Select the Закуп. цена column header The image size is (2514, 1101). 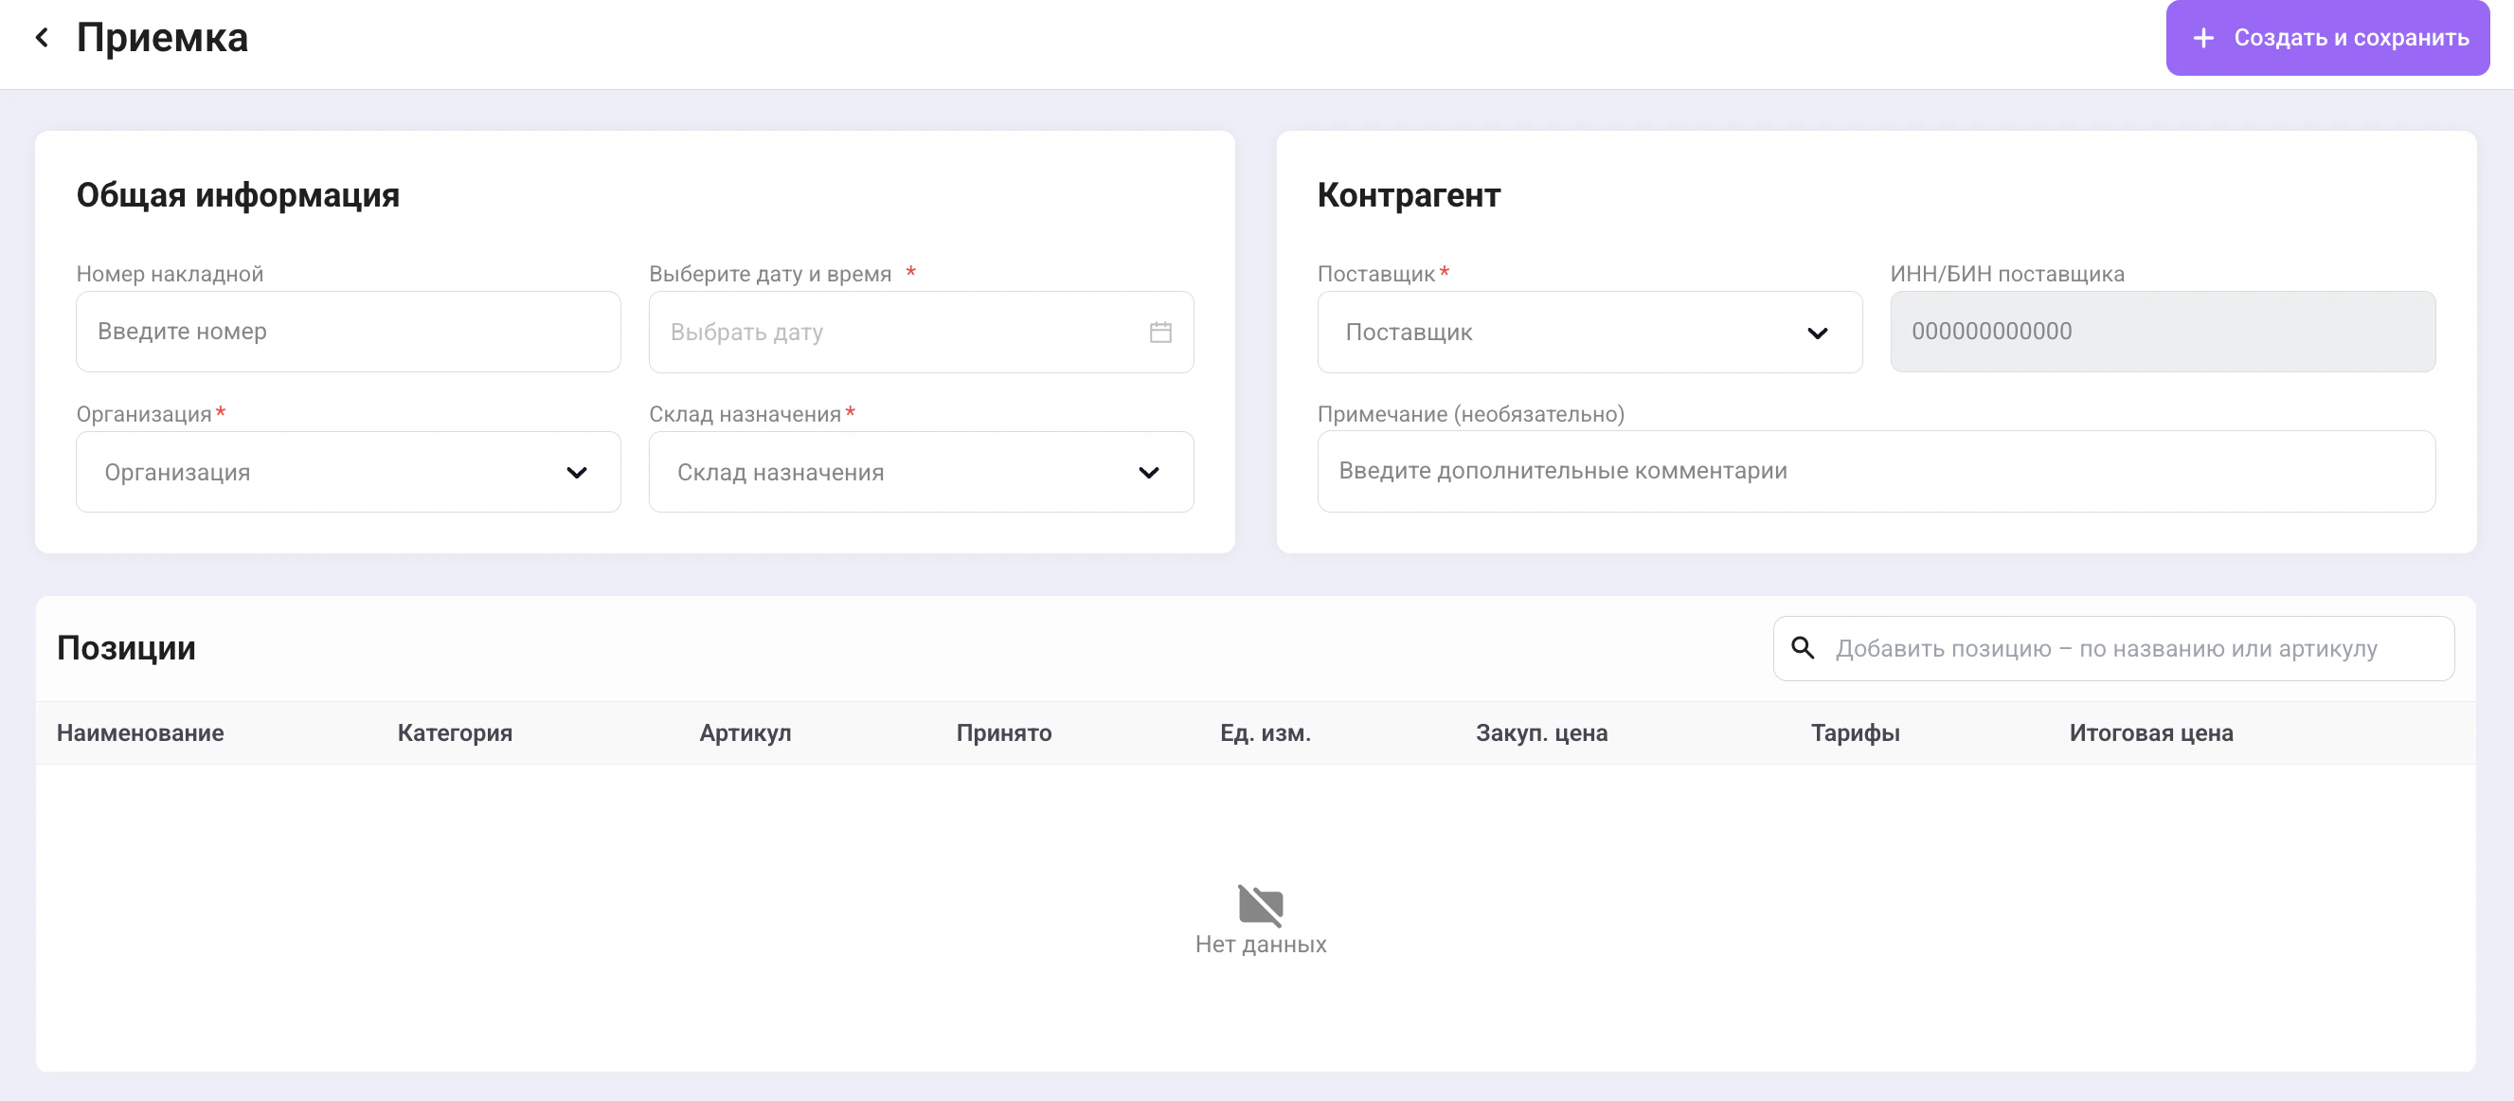(1541, 733)
